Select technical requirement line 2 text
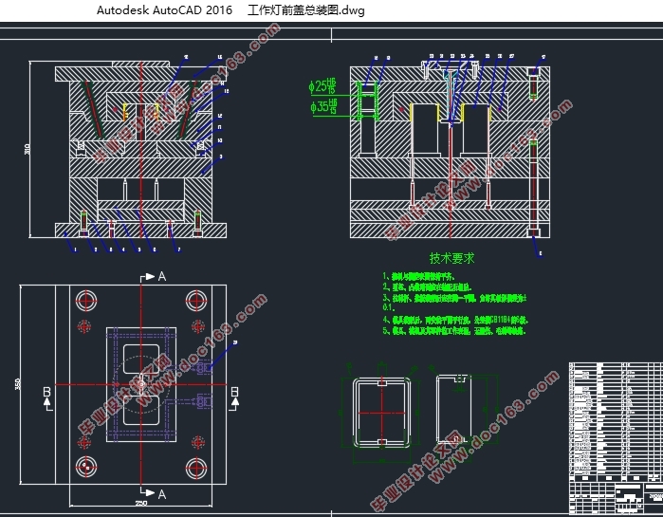Viewport: 663px width, 517px height. 427,287
